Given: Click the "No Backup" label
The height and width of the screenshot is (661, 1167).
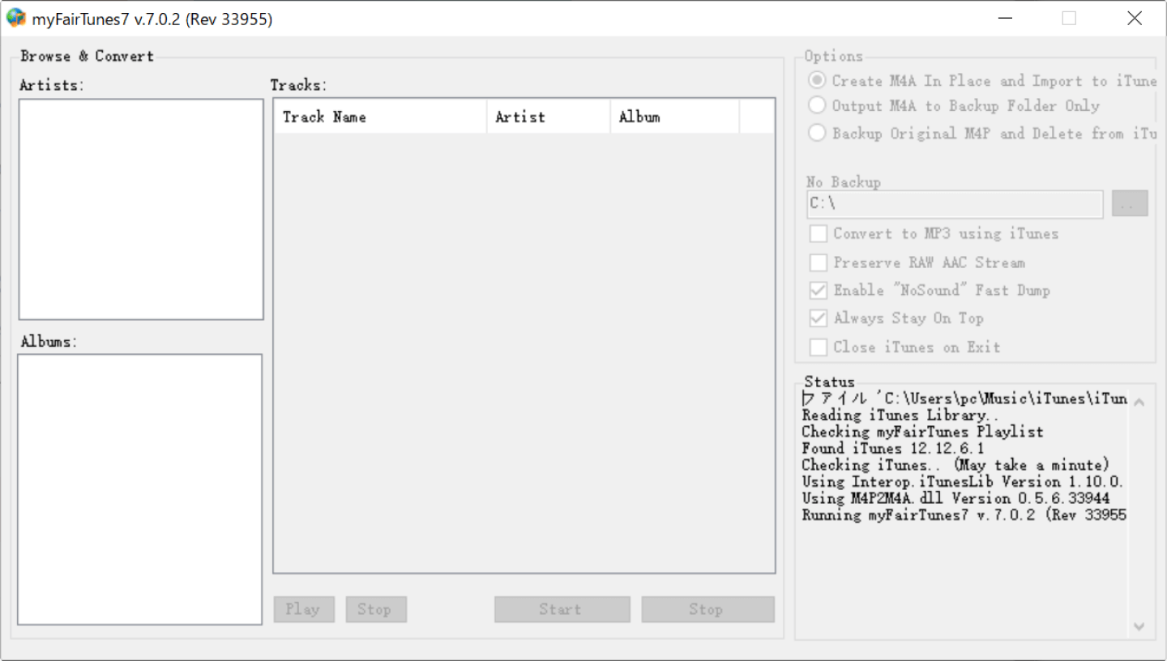Looking at the screenshot, I should (x=843, y=182).
